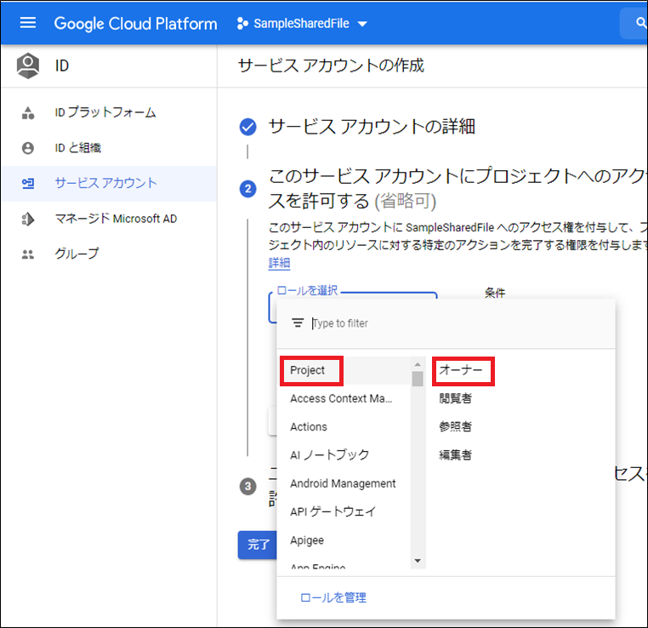
Task: Click the 完了 button
Action: 258,545
